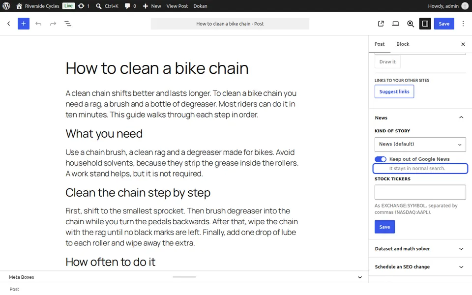Click the green Live status badge
Viewport: 472px width, 295px height.
coord(68,6)
